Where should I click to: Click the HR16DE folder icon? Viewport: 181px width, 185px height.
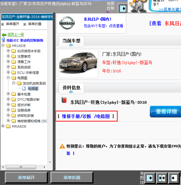[8, 45]
